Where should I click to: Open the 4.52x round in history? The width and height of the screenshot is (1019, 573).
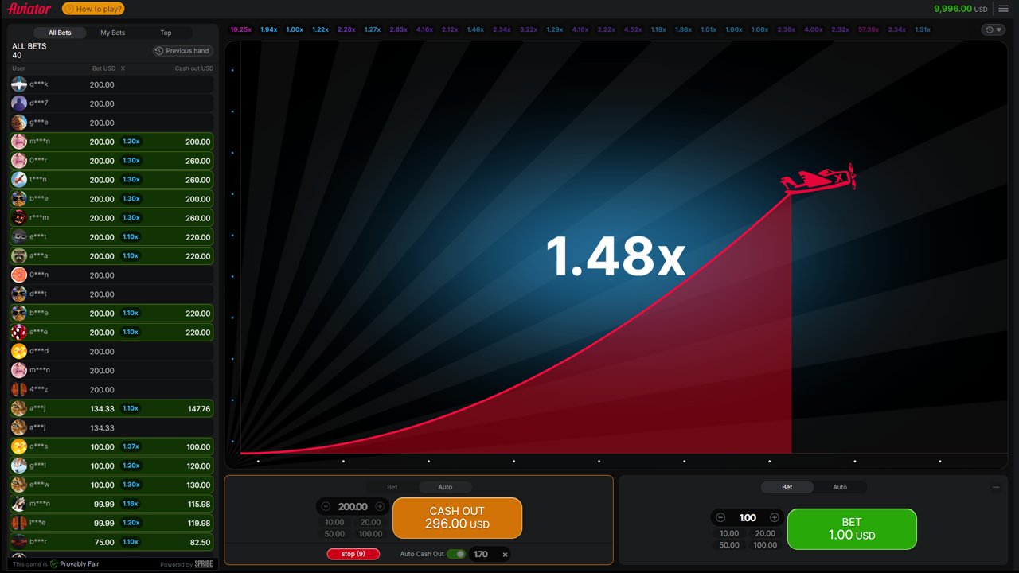click(633, 29)
